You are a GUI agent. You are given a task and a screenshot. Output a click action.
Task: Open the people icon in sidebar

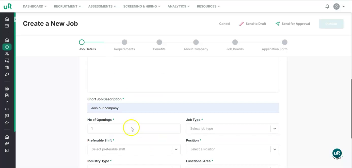click(7, 54)
